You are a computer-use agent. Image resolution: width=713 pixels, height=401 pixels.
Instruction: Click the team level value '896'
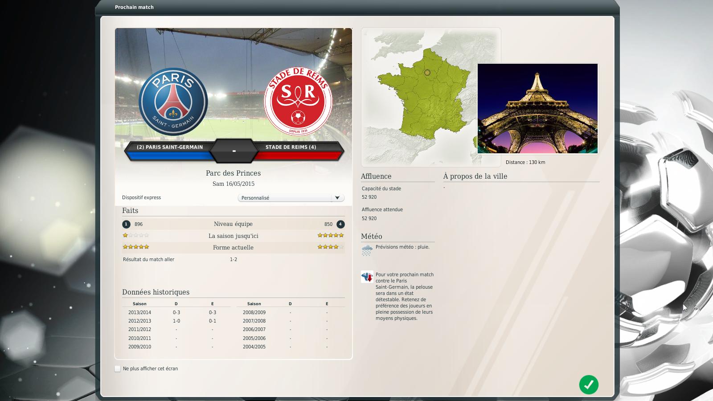pyautogui.click(x=139, y=224)
